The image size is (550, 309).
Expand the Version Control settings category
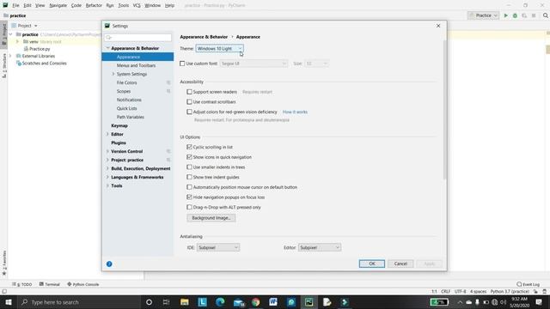pyautogui.click(x=107, y=151)
